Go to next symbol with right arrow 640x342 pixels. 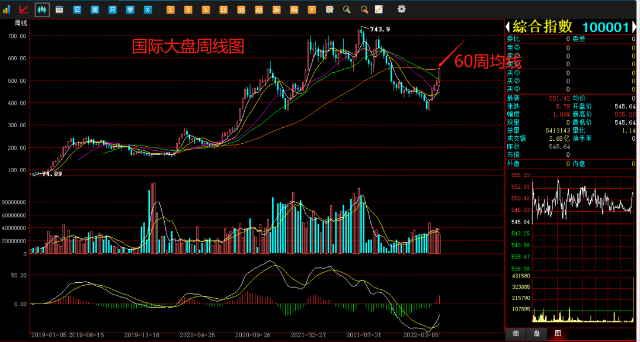tap(634, 27)
